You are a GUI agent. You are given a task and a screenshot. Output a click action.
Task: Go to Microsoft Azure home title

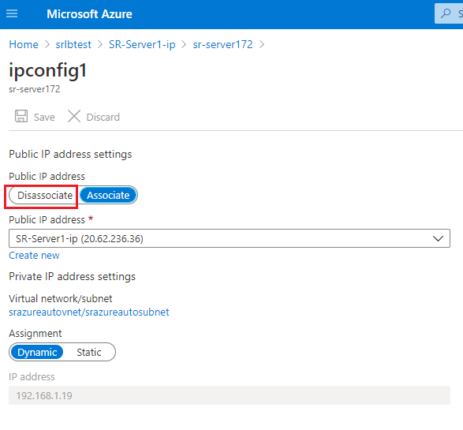(x=89, y=14)
